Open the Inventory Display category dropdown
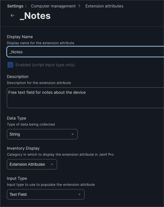The image size is (164, 207). tap(32, 164)
